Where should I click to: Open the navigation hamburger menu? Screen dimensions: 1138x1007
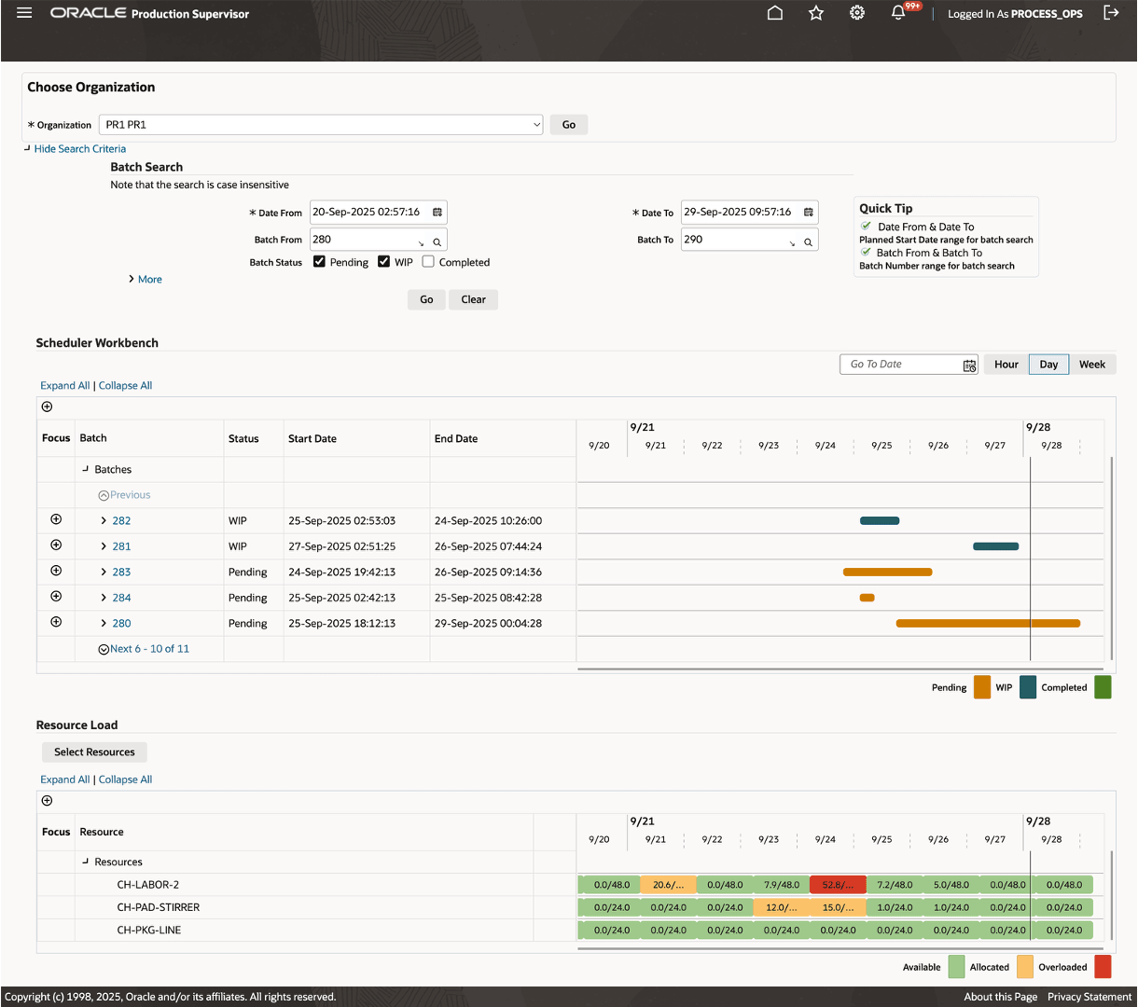click(23, 13)
